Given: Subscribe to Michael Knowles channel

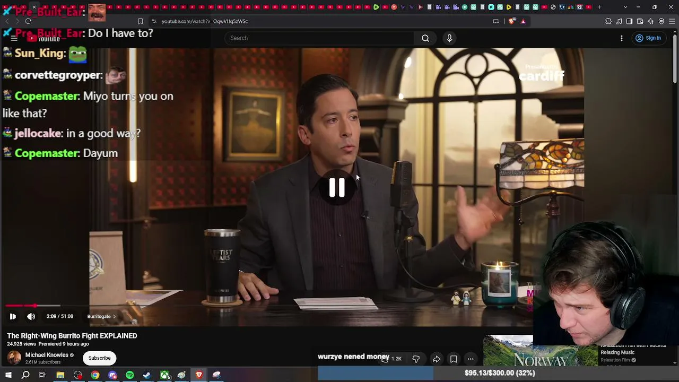Looking at the screenshot, I should (99, 358).
